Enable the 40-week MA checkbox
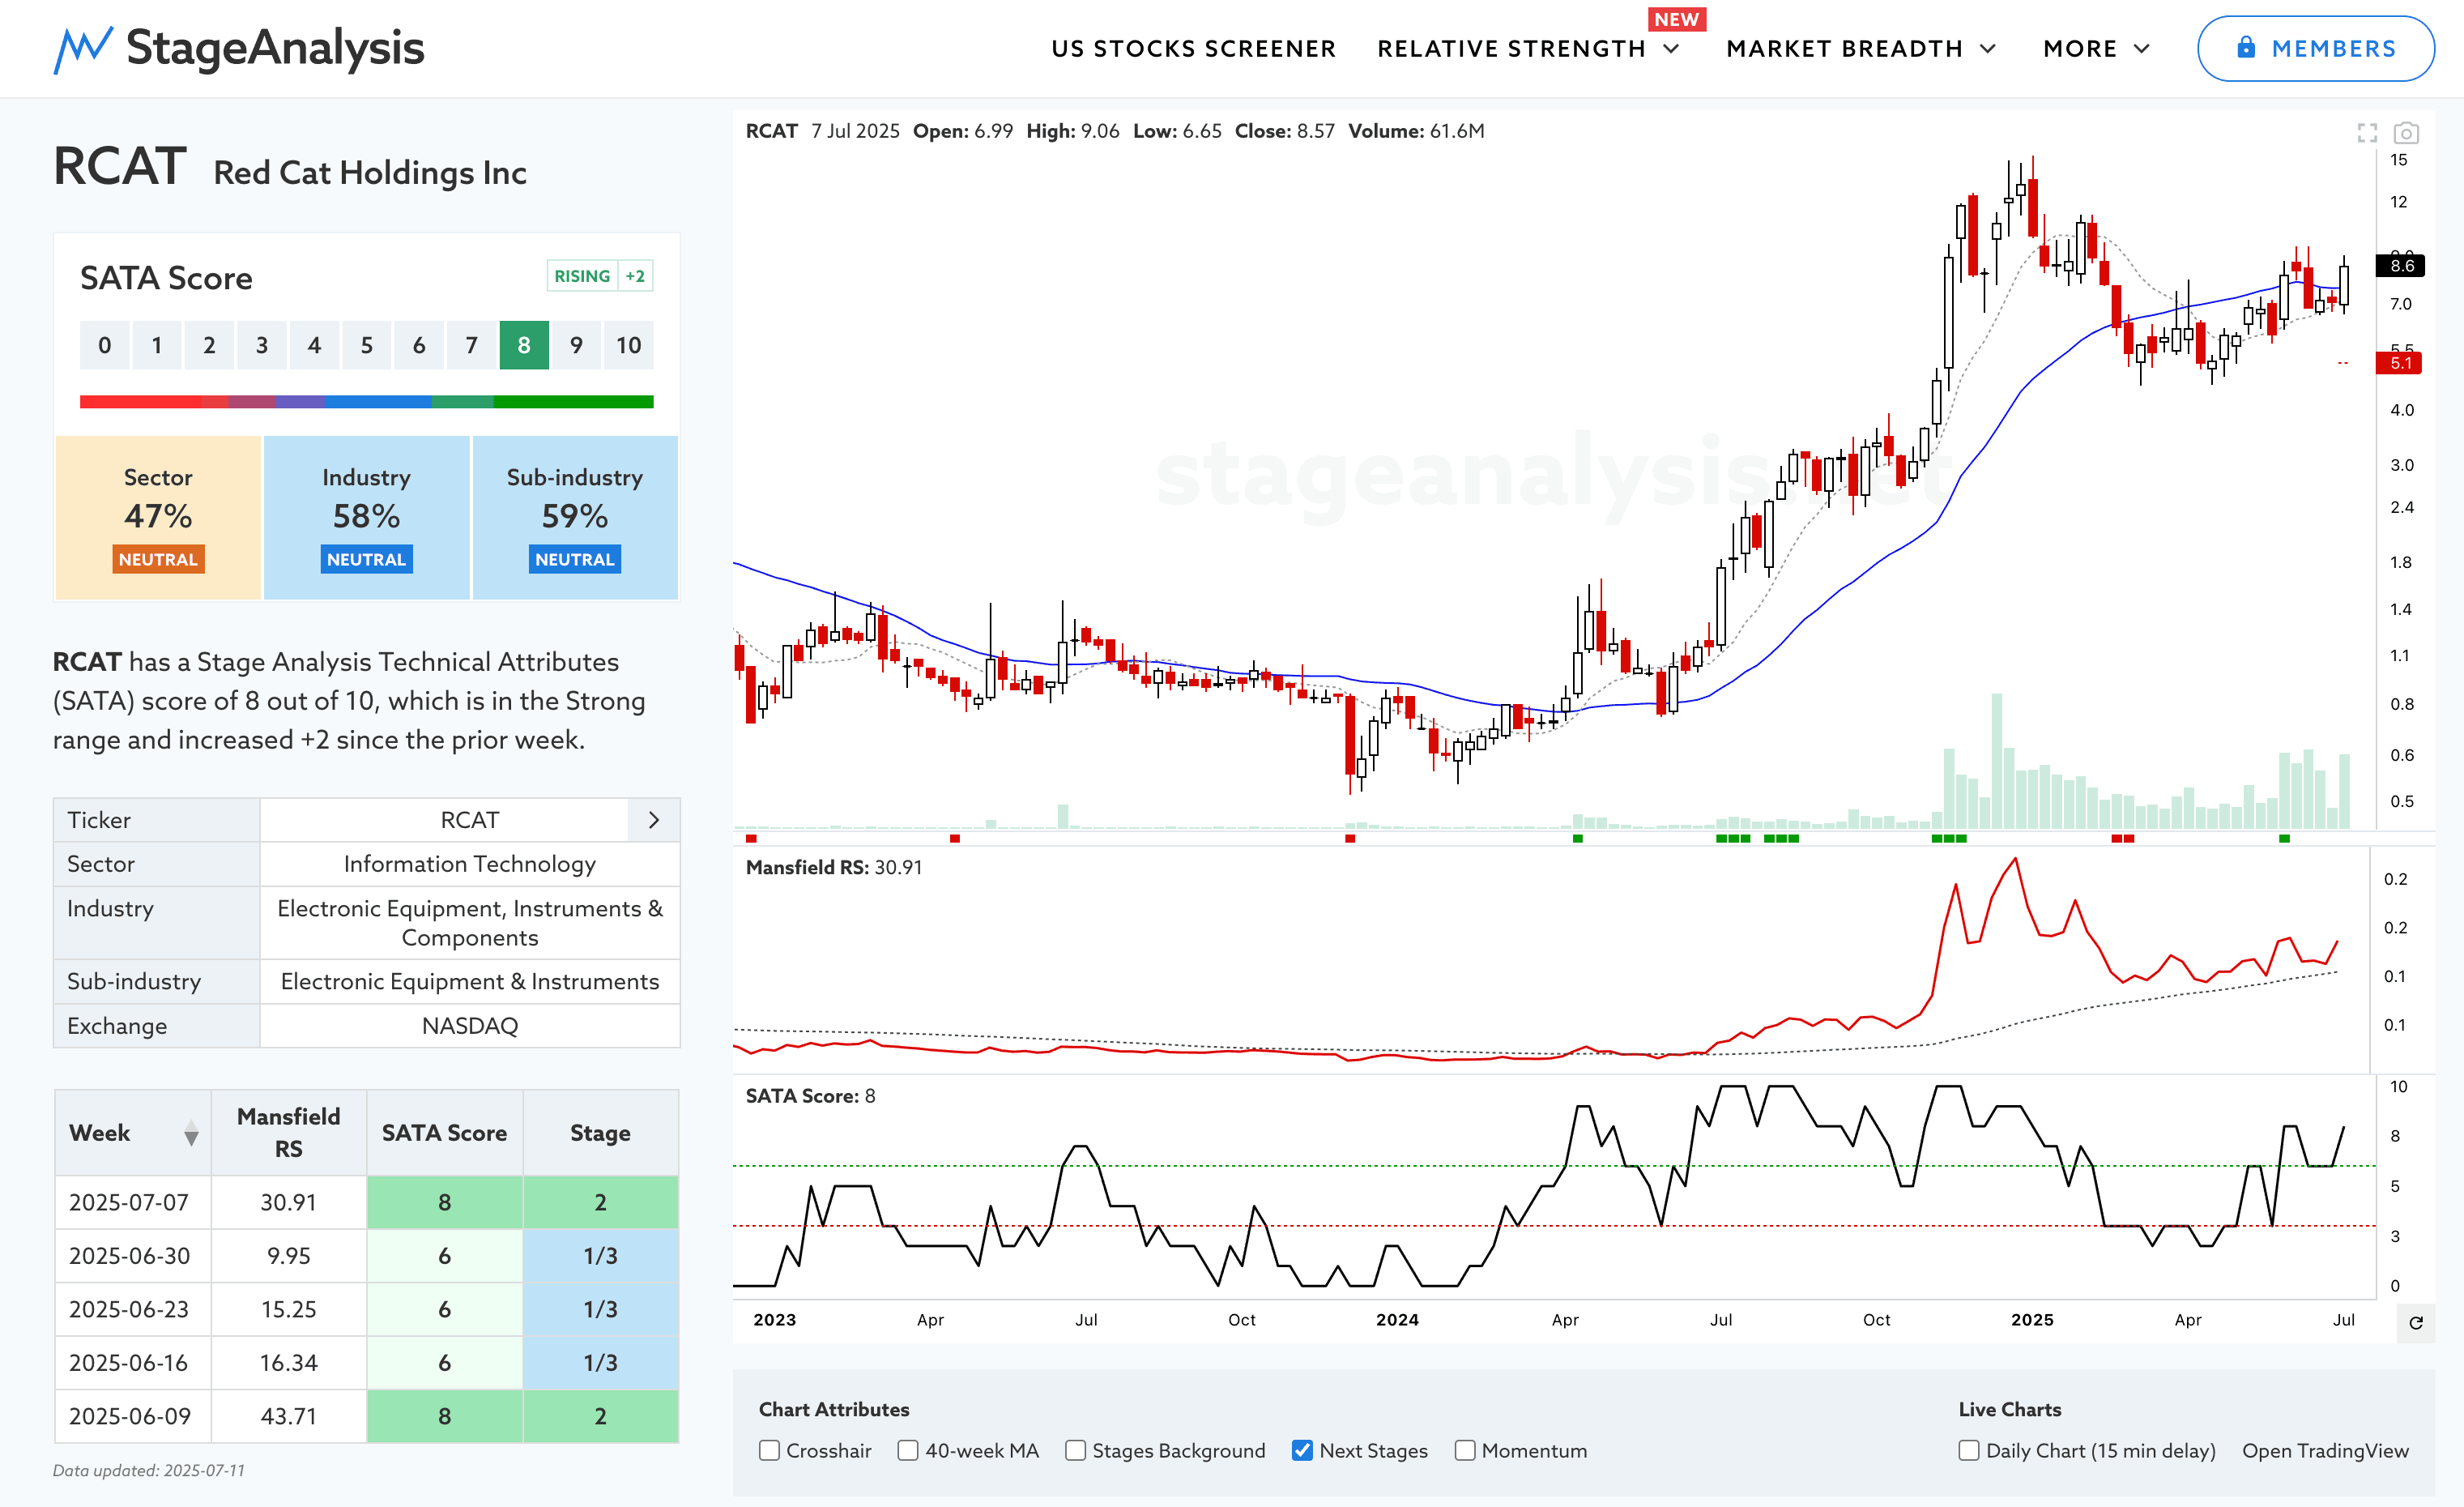 point(908,1450)
